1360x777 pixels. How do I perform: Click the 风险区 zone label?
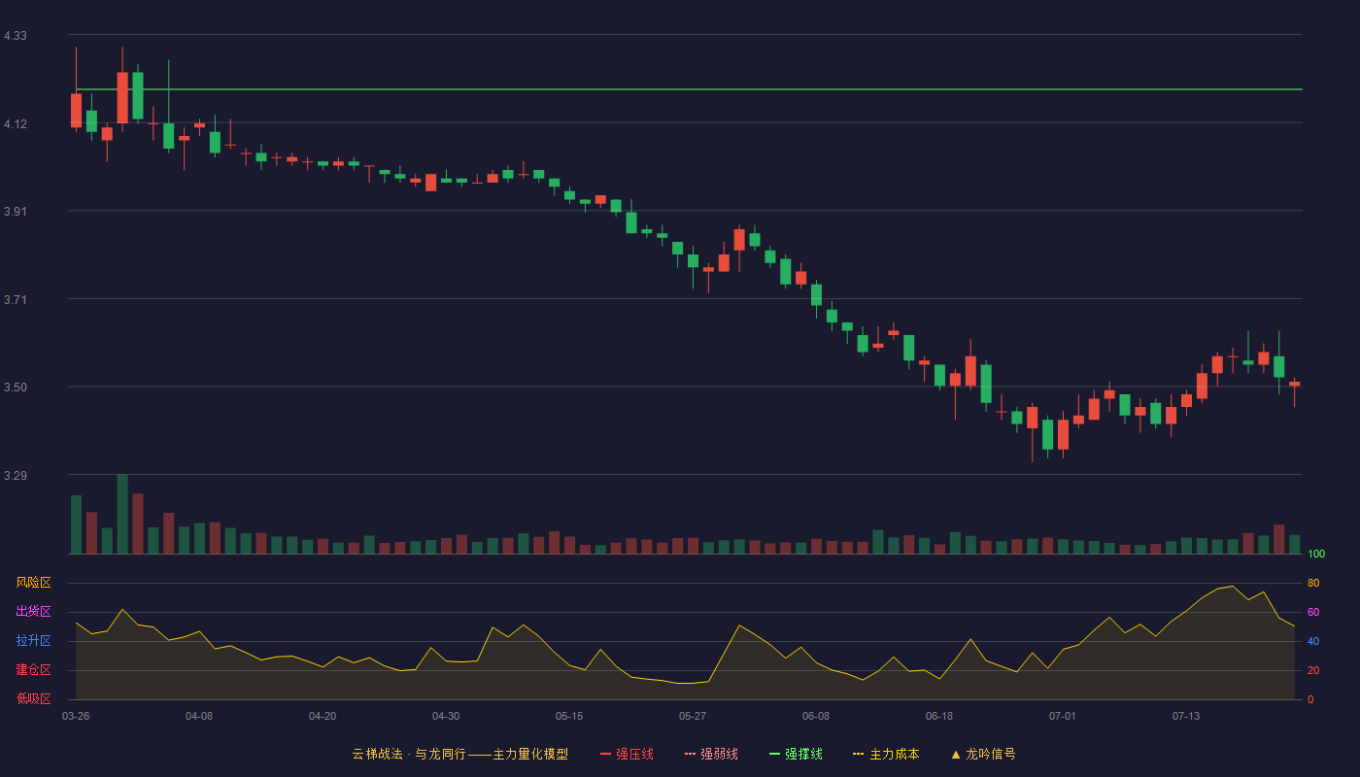(33, 583)
